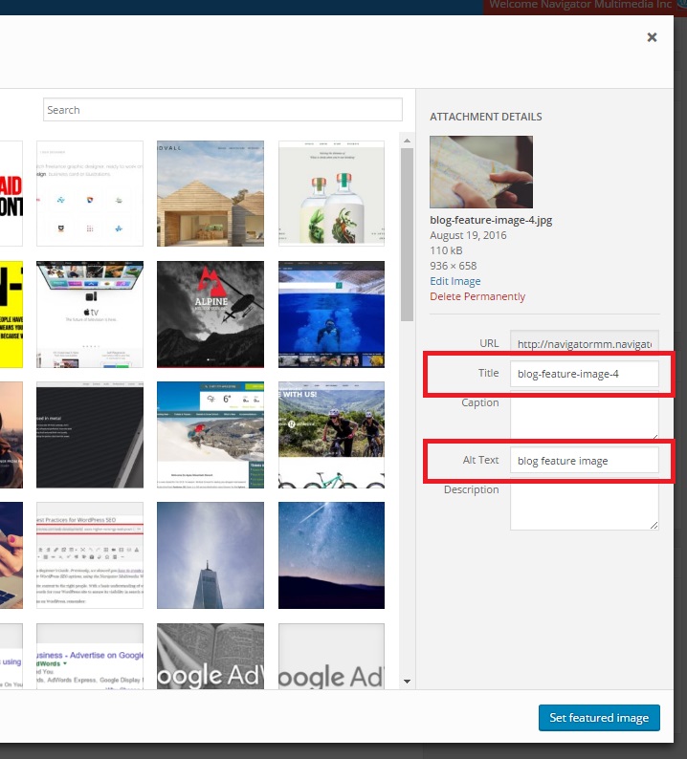Image resolution: width=687 pixels, height=759 pixels.
Task: Select the dark metal website thumbnail
Action: 90,435
